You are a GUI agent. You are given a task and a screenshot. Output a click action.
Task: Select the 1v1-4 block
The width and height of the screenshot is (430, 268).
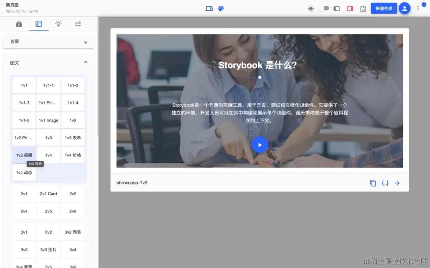[x=73, y=103]
